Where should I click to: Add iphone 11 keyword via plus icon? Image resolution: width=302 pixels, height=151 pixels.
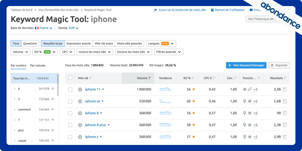(80, 89)
